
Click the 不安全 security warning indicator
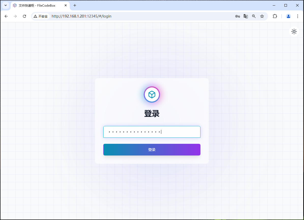pos(41,16)
